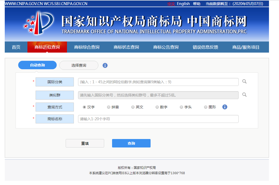The height and width of the screenshot is (185, 279).
Task: Select the 汉字 query method radio
Action: pos(84,107)
